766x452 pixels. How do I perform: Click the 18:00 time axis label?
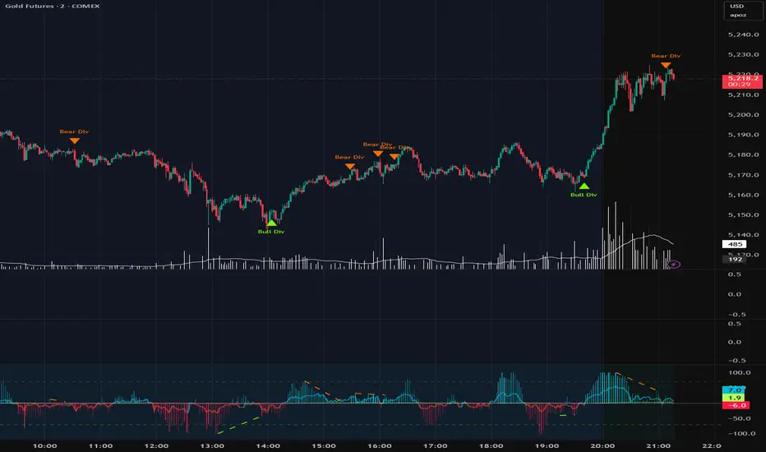point(491,445)
